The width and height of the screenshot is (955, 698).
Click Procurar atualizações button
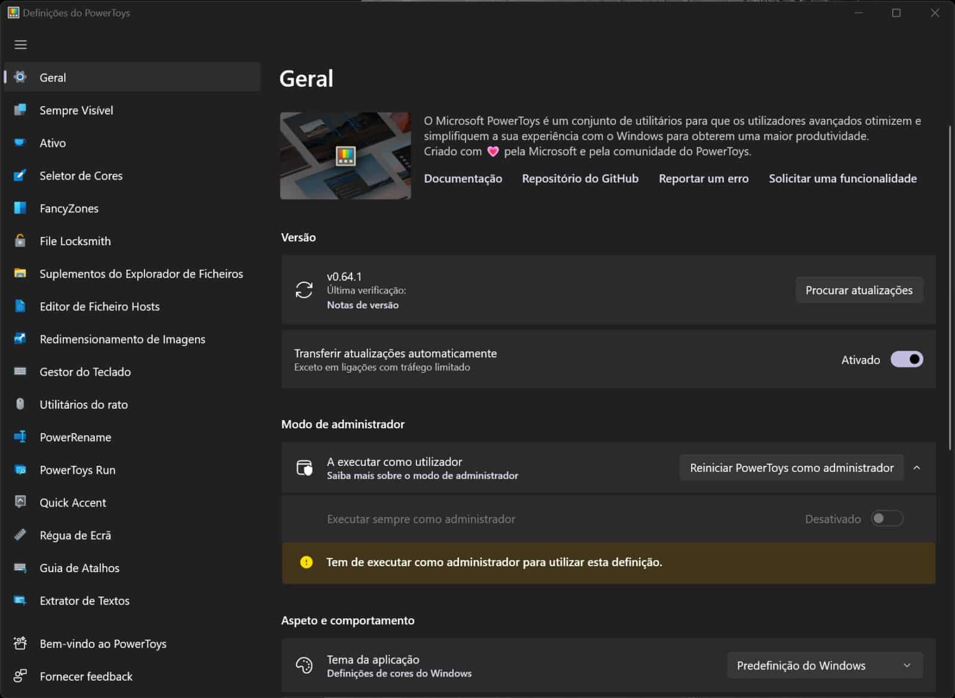click(x=860, y=290)
